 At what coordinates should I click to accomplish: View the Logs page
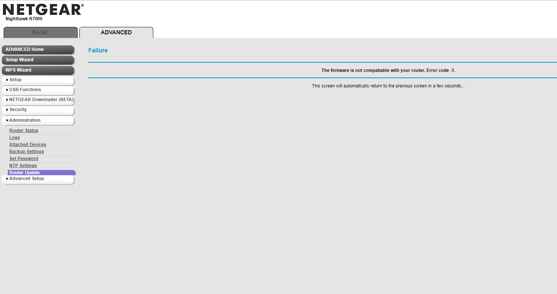[x=14, y=138]
